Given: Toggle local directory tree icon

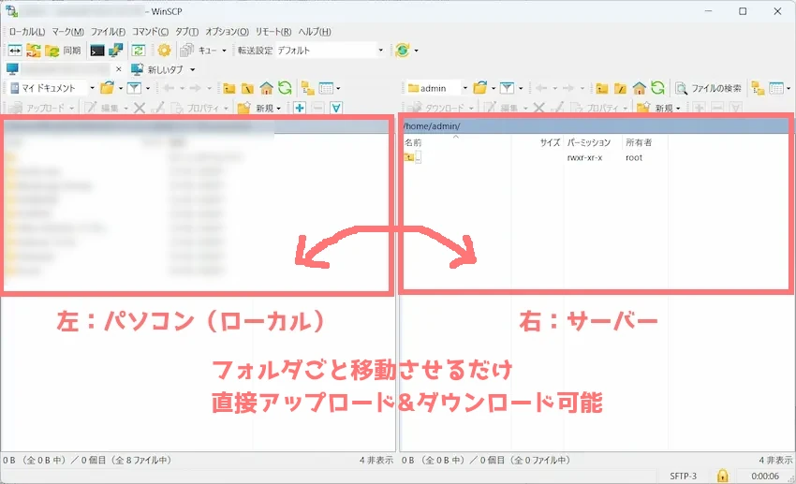Looking at the screenshot, I should click(308, 88).
